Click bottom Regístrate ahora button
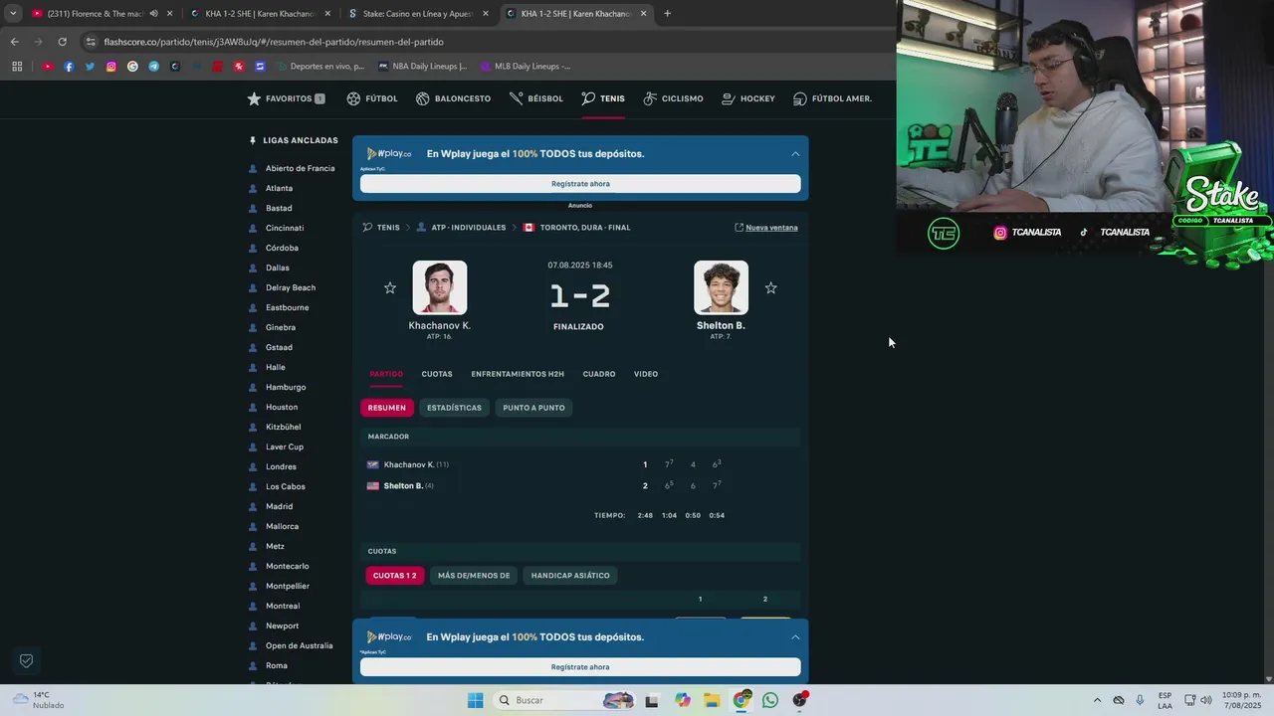 tap(580, 667)
